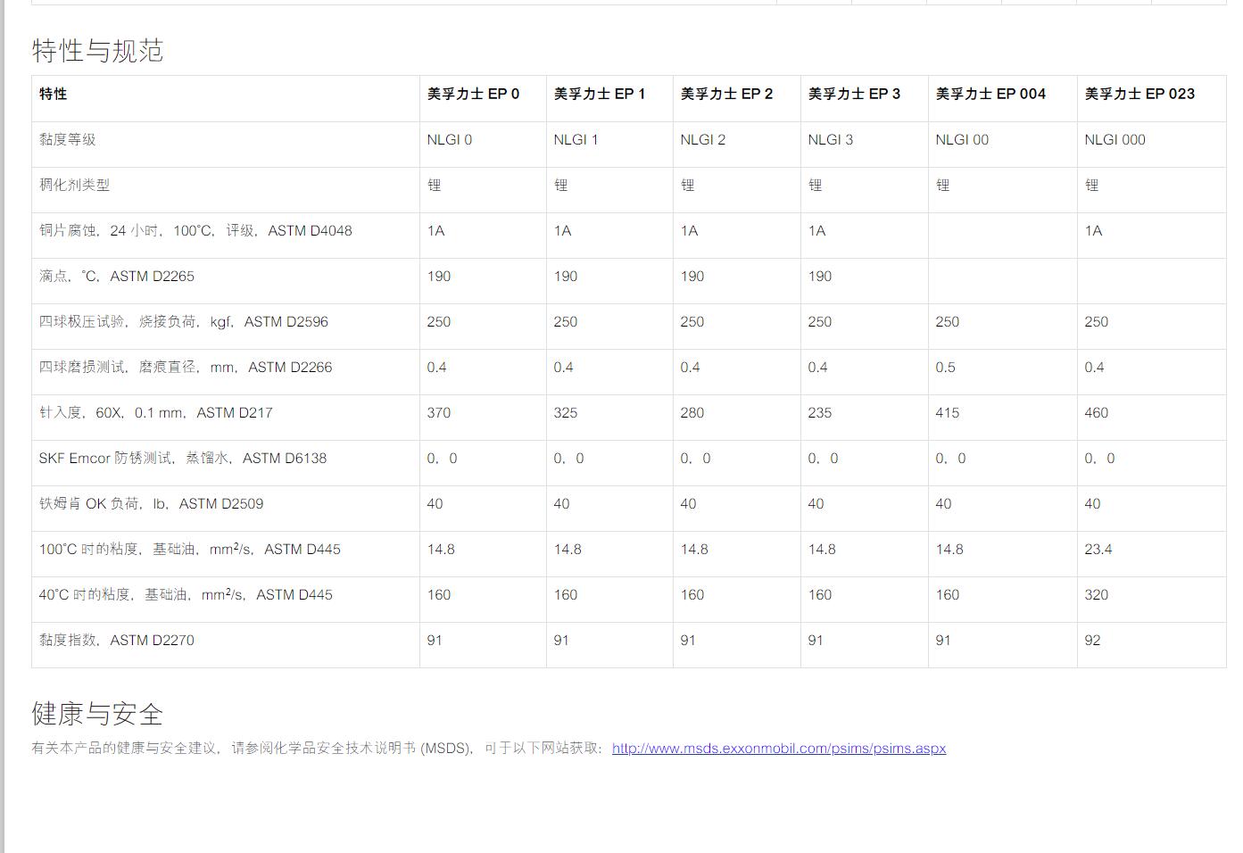Click the 190 dropping point for EP 0
Screen dimensions: 1243x853
point(439,276)
